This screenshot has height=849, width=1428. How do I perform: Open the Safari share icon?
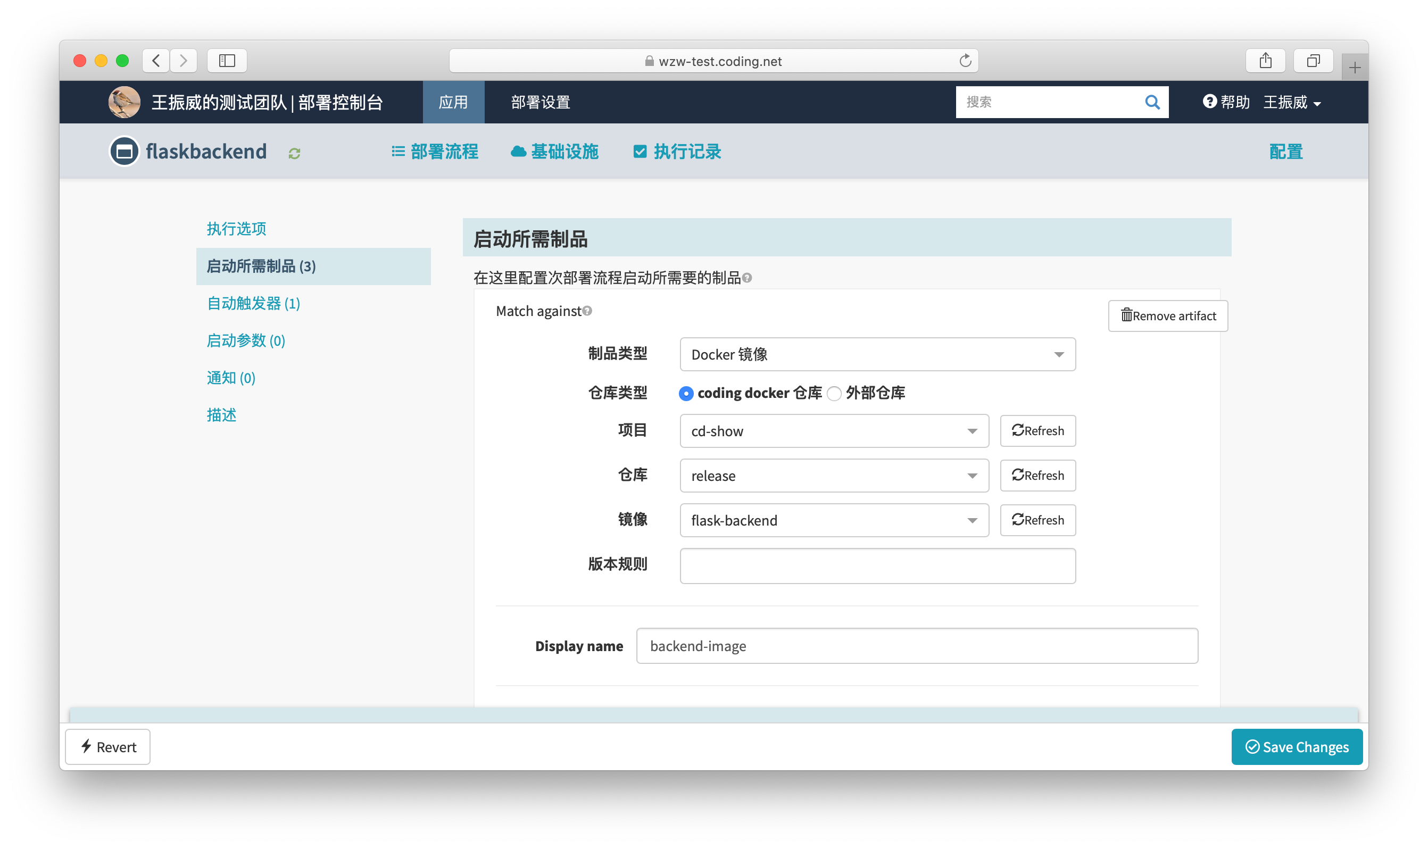click(x=1266, y=61)
